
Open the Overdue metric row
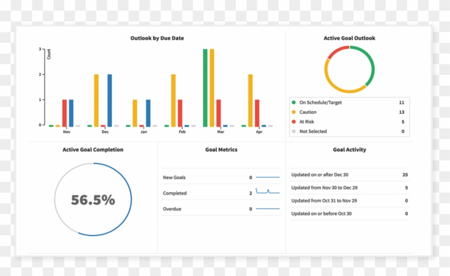tap(221, 209)
